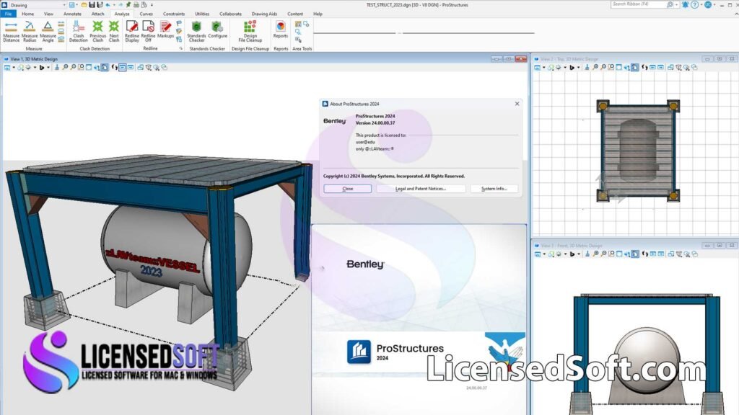Viewport: 739px width, 415px height.
Task: Expand View Attributes dropdown in View 2
Action: (x=544, y=67)
